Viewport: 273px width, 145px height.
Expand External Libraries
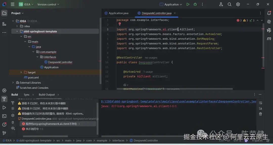[13, 82]
